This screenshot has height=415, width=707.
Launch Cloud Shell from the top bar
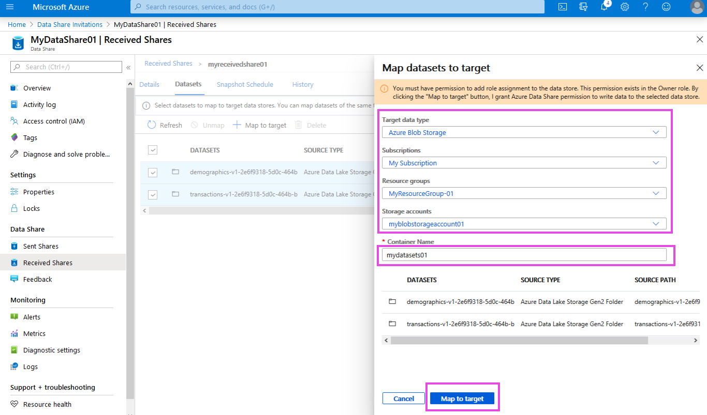(x=563, y=7)
